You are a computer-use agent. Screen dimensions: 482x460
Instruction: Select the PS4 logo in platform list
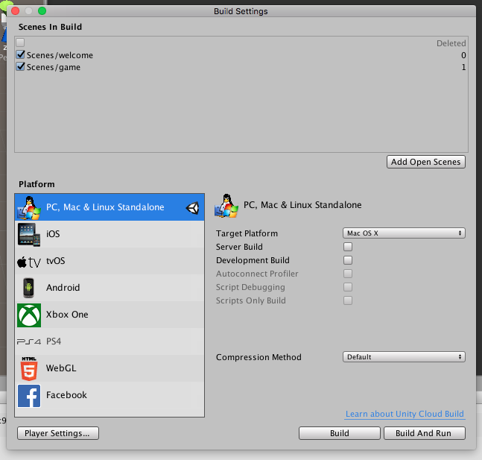tap(29, 341)
